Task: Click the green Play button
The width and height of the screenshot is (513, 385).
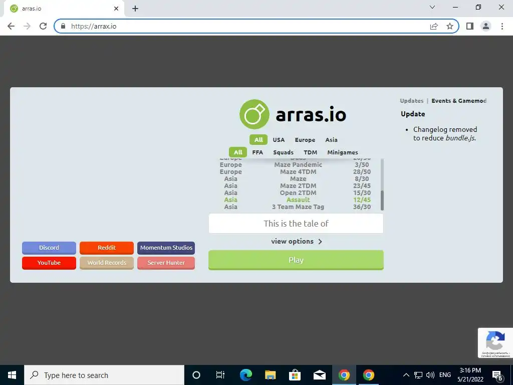Action: click(x=296, y=260)
